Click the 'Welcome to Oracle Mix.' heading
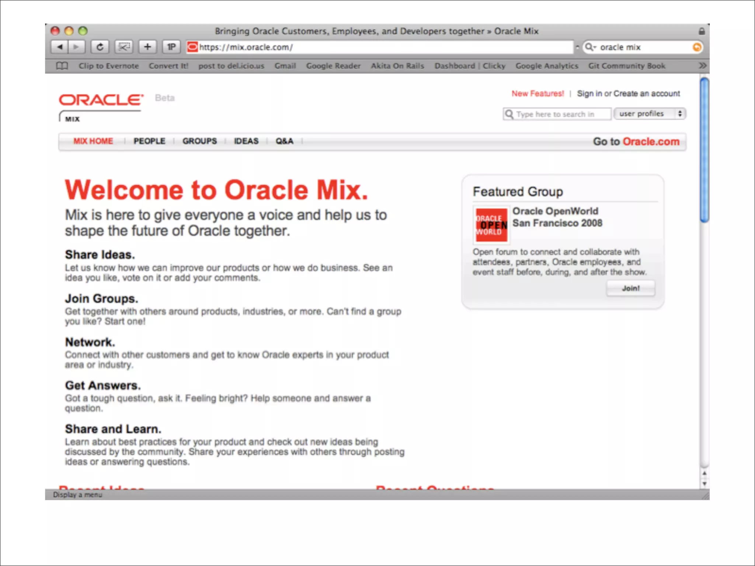The image size is (755, 566). [217, 190]
